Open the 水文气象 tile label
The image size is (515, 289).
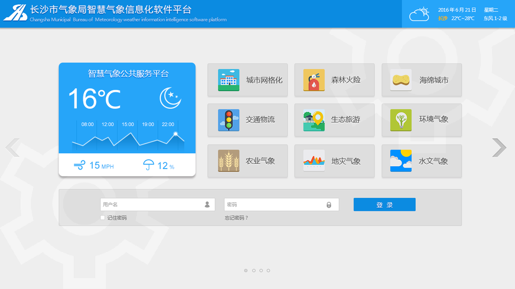433,161
